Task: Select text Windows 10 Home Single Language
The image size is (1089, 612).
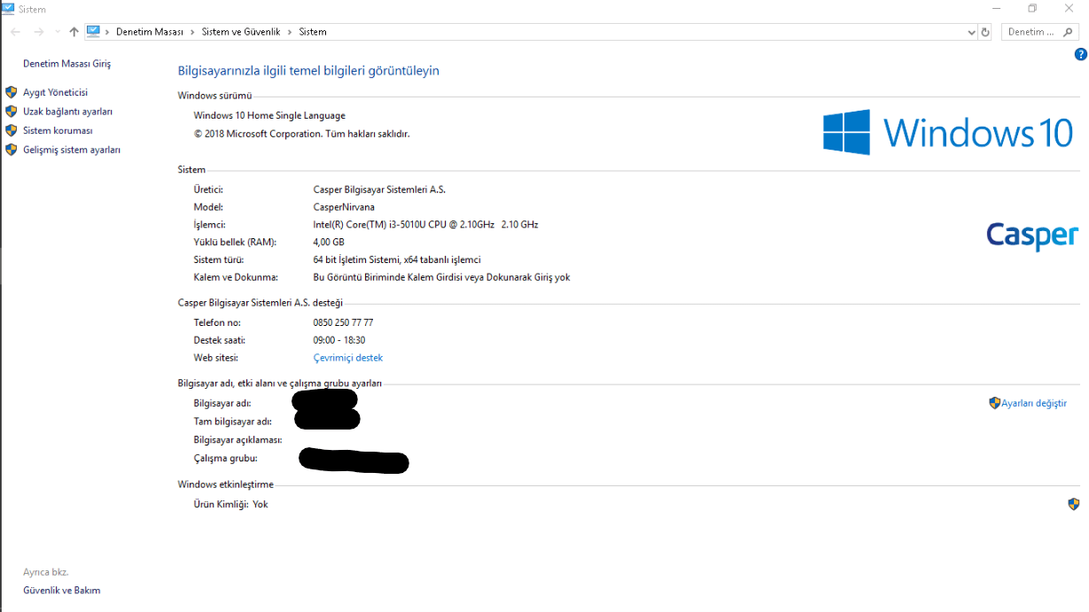Action: (269, 115)
